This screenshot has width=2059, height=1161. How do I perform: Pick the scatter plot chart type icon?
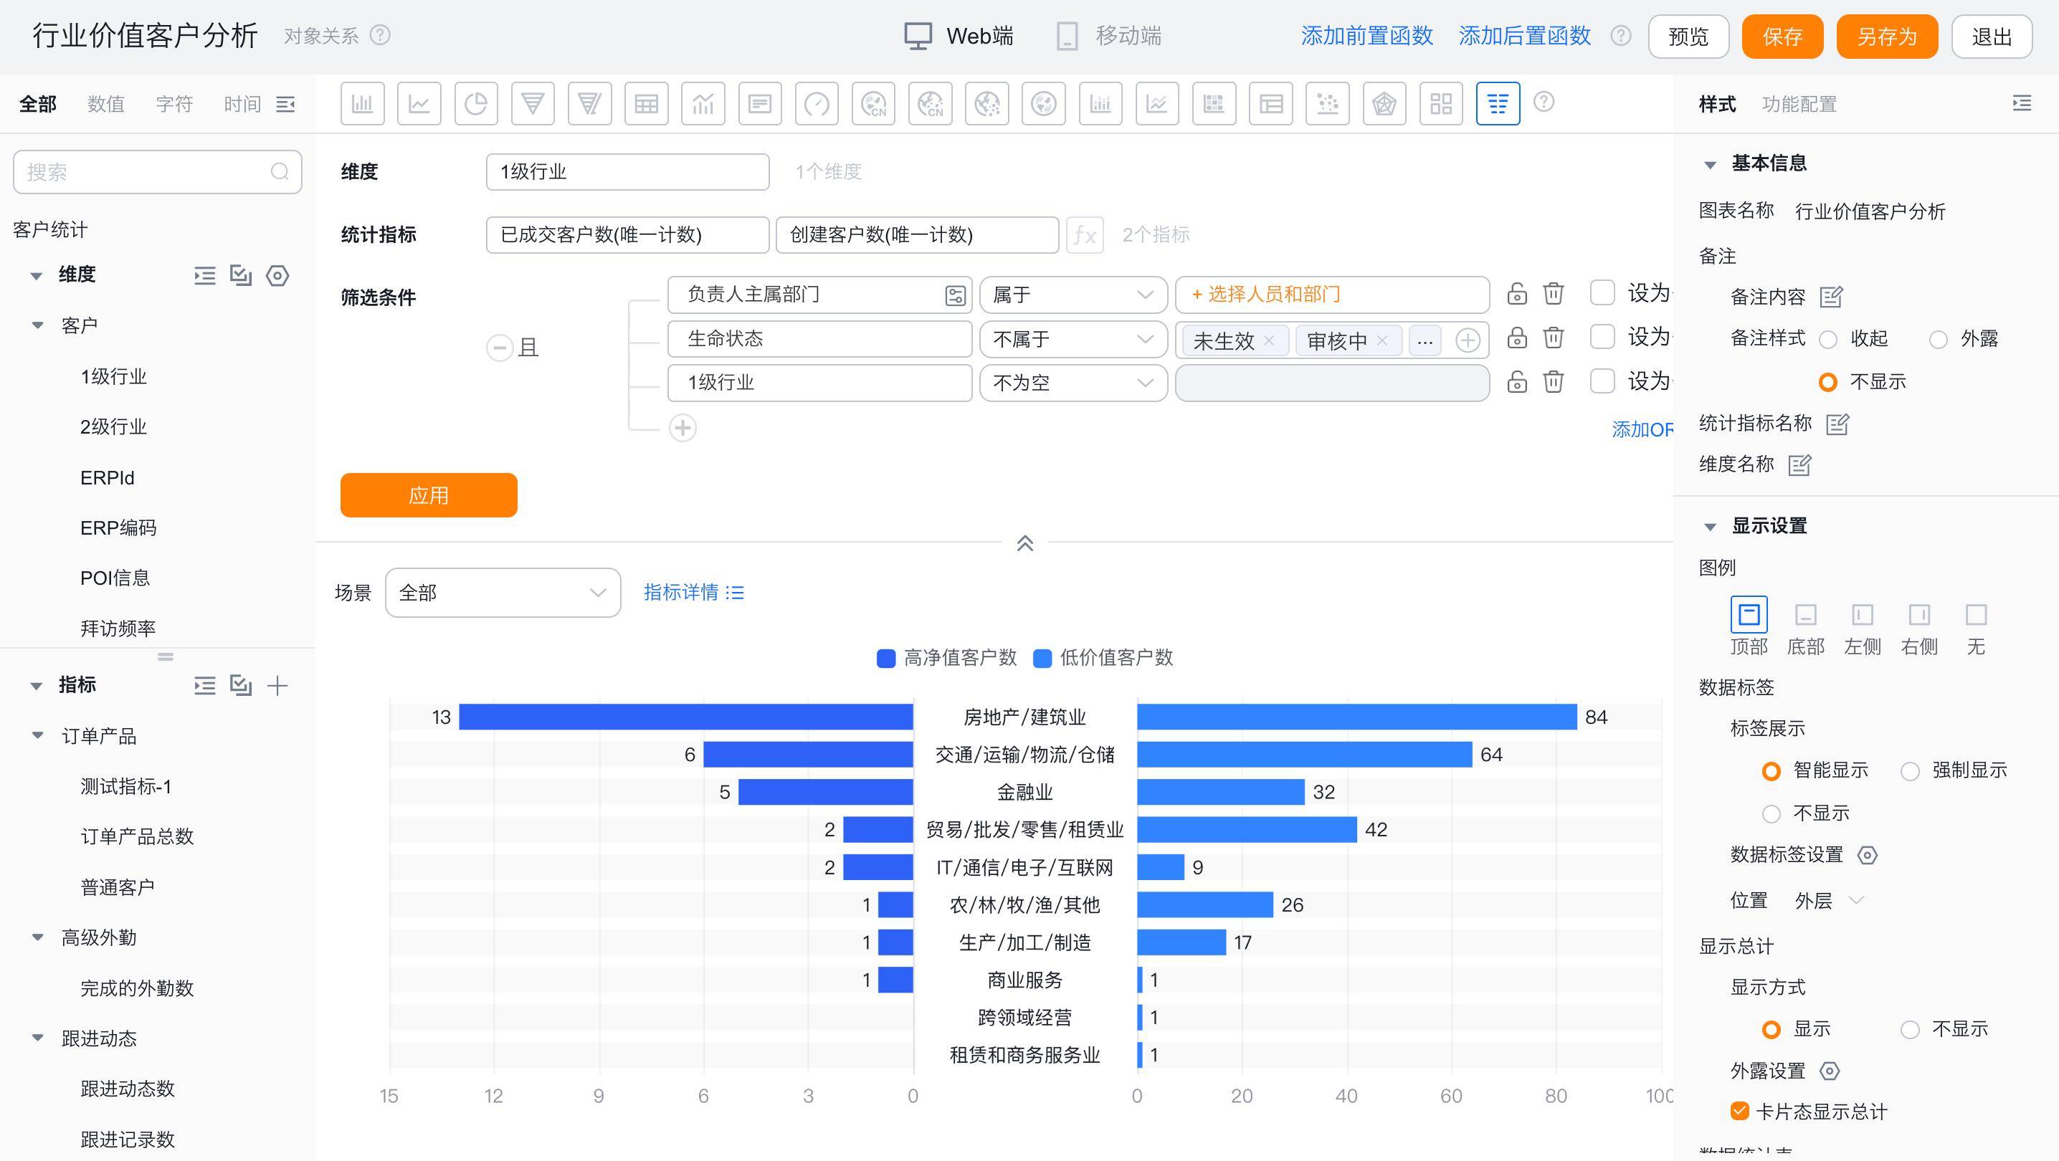coord(1327,104)
